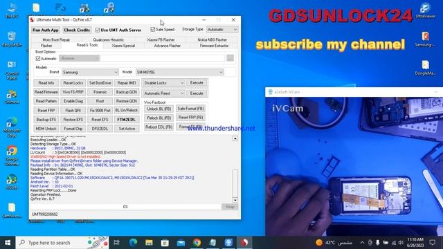
Task: Switch to Nokia NB0 Flasher tab
Action: click(x=213, y=40)
